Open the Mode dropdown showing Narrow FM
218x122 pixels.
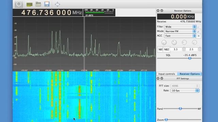pyautogui.click(x=180, y=31)
